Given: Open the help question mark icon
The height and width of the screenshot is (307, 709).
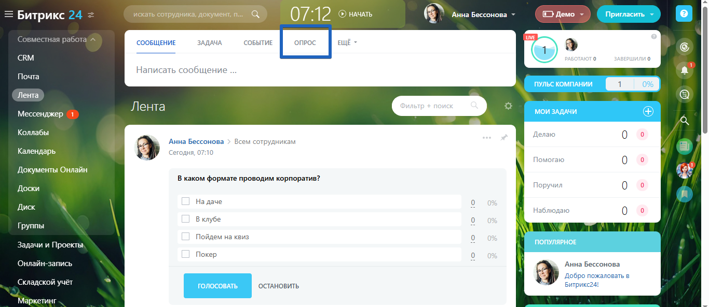Looking at the screenshot, I should tap(684, 14).
